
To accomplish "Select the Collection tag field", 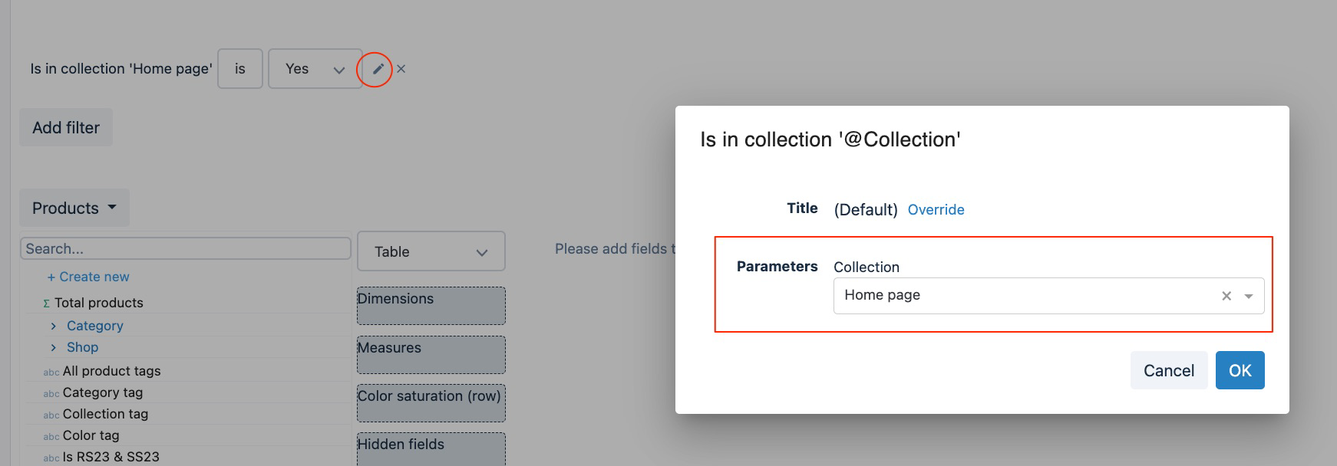I will 105,414.
